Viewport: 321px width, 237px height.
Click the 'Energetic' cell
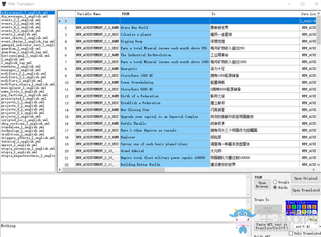pyautogui.click(x=165, y=69)
